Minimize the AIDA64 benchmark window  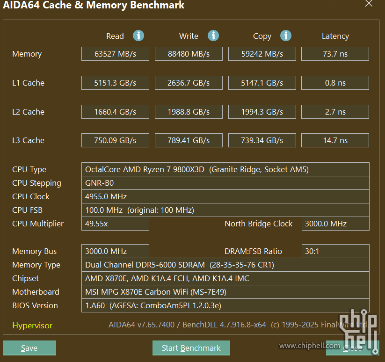336,3
